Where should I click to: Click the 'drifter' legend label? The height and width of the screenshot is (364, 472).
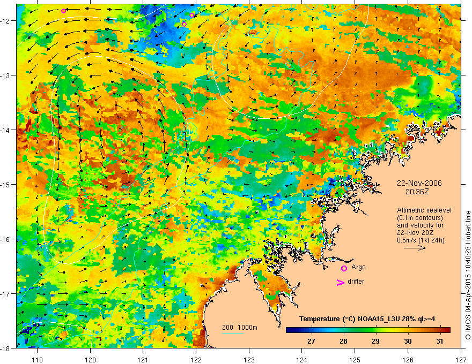point(356,282)
